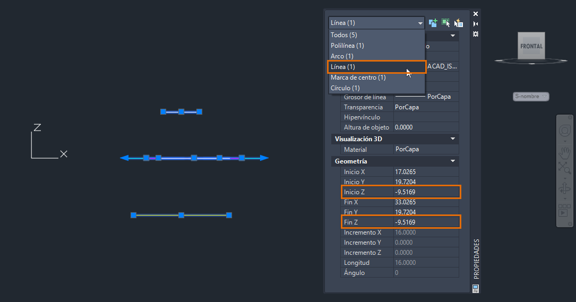576x302 pixels.
Task: Click the right endpoint grip of the bottom line
Action: click(x=229, y=215)
